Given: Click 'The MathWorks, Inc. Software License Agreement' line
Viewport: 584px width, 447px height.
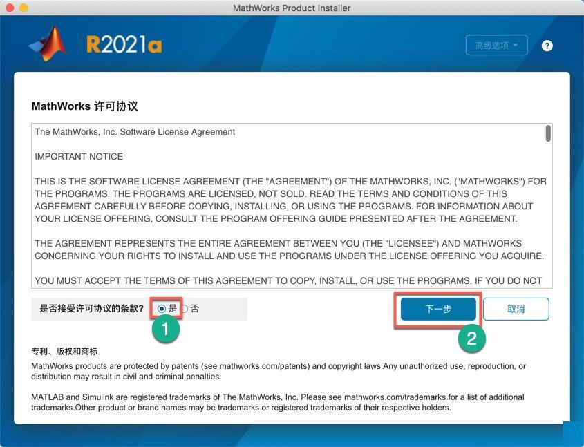Looking at the screenshot, I should click(135, 132).
